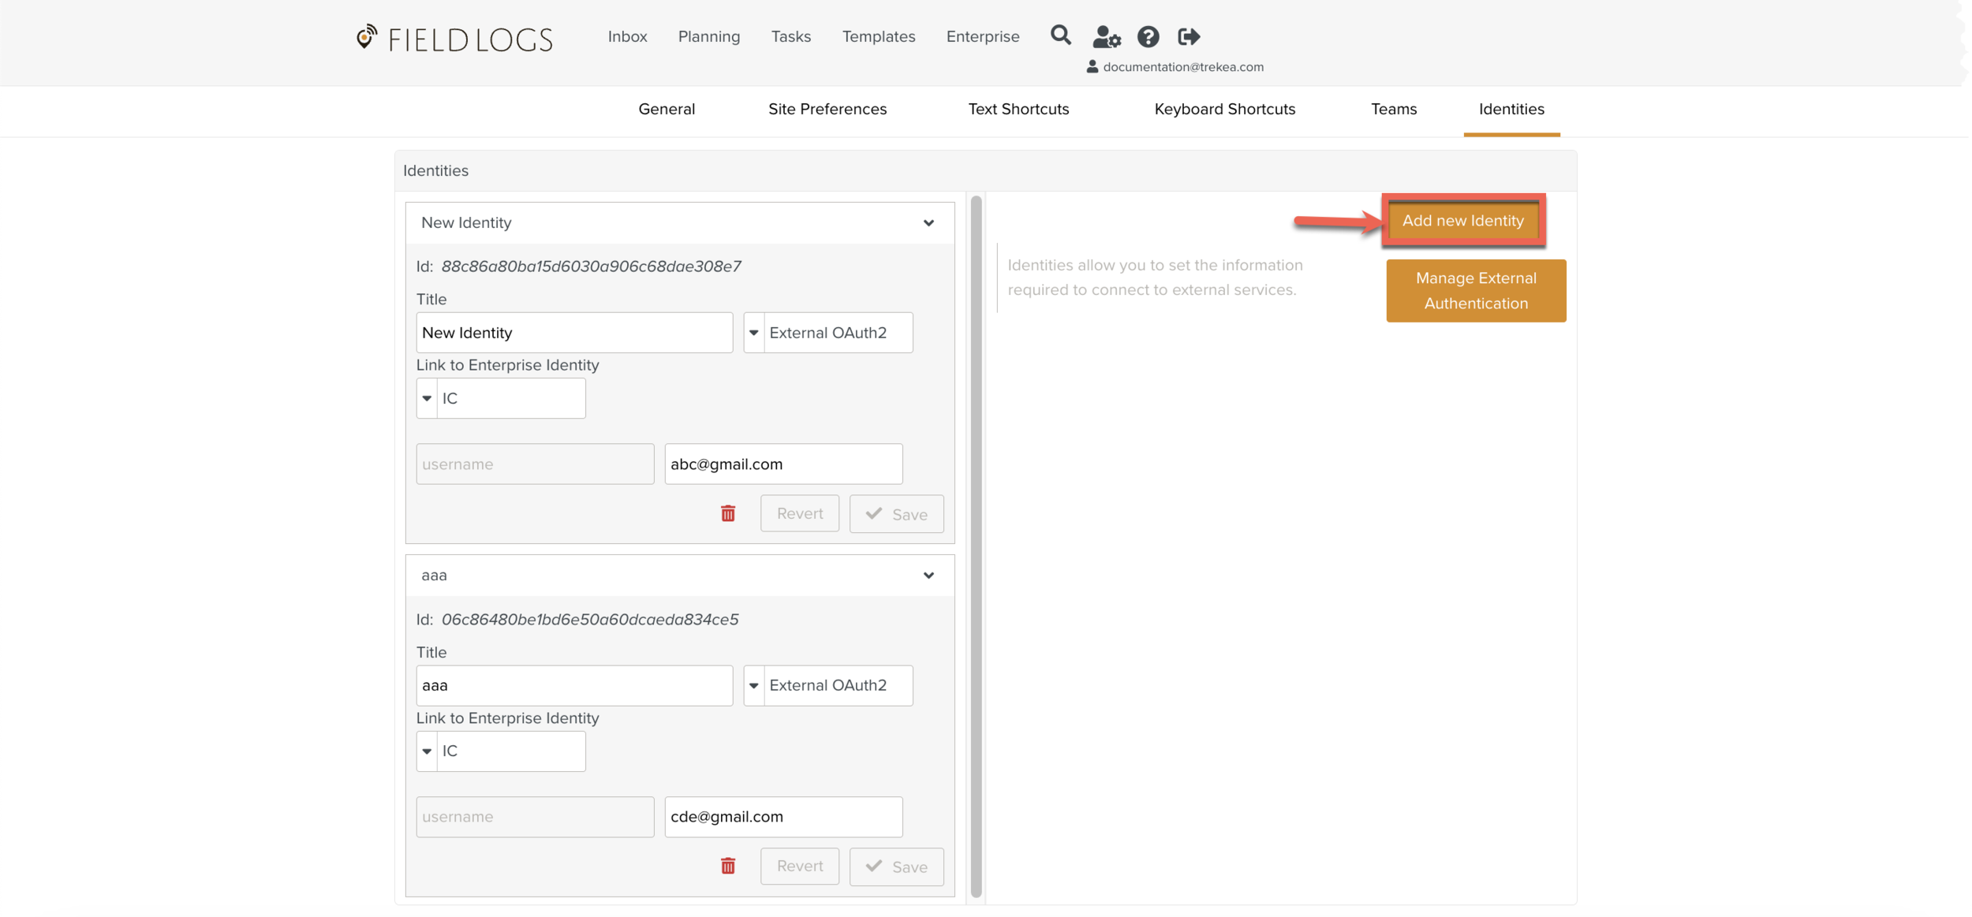
Task: Click the search magnifier icon
Action: (1060, 35)
